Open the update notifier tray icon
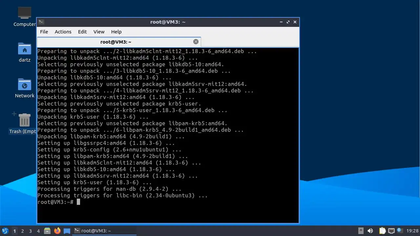420x236 pixels. (x=400, y=230)
